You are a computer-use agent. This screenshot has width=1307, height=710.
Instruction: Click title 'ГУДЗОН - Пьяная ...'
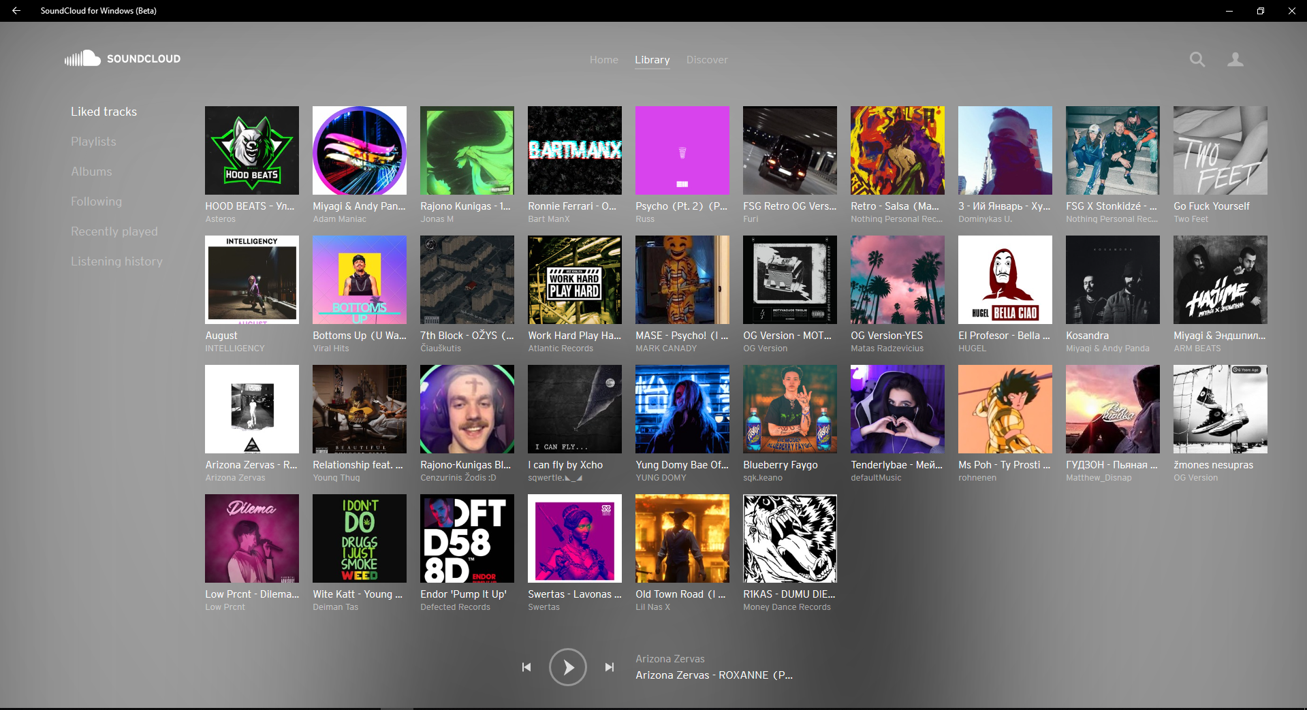1112,465
